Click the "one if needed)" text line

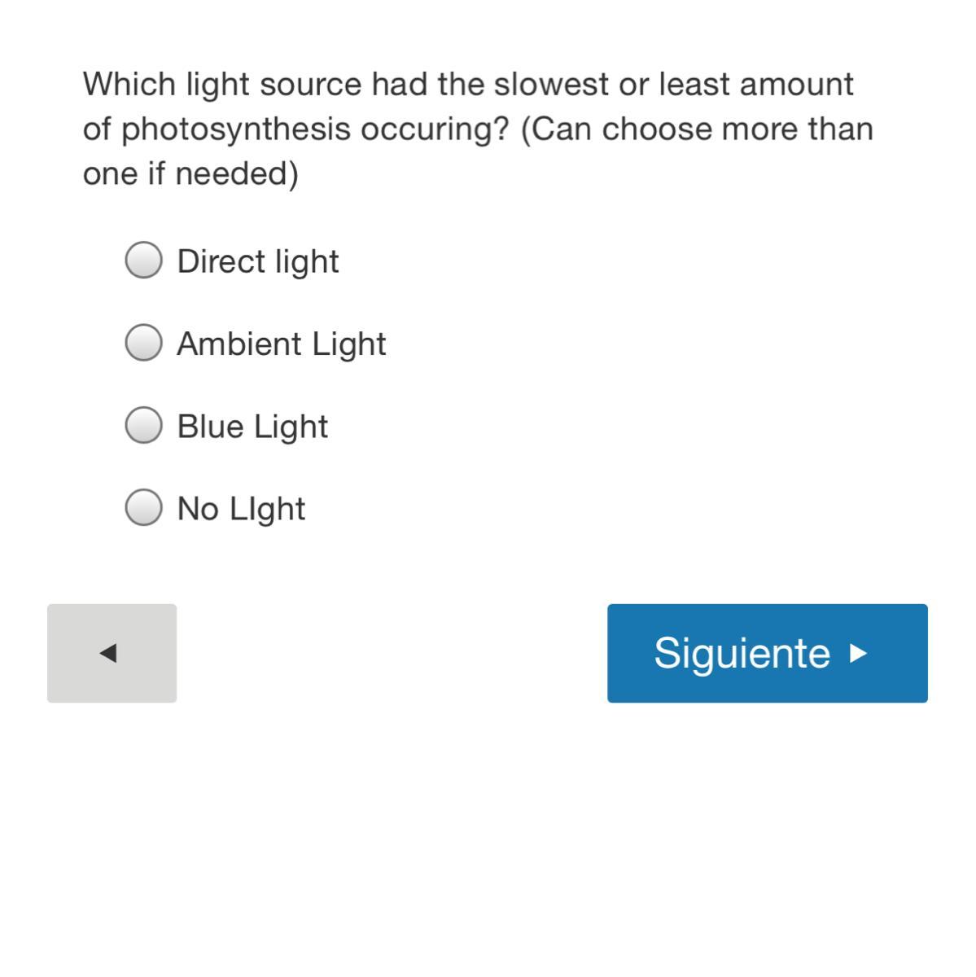tap(190, 173)
